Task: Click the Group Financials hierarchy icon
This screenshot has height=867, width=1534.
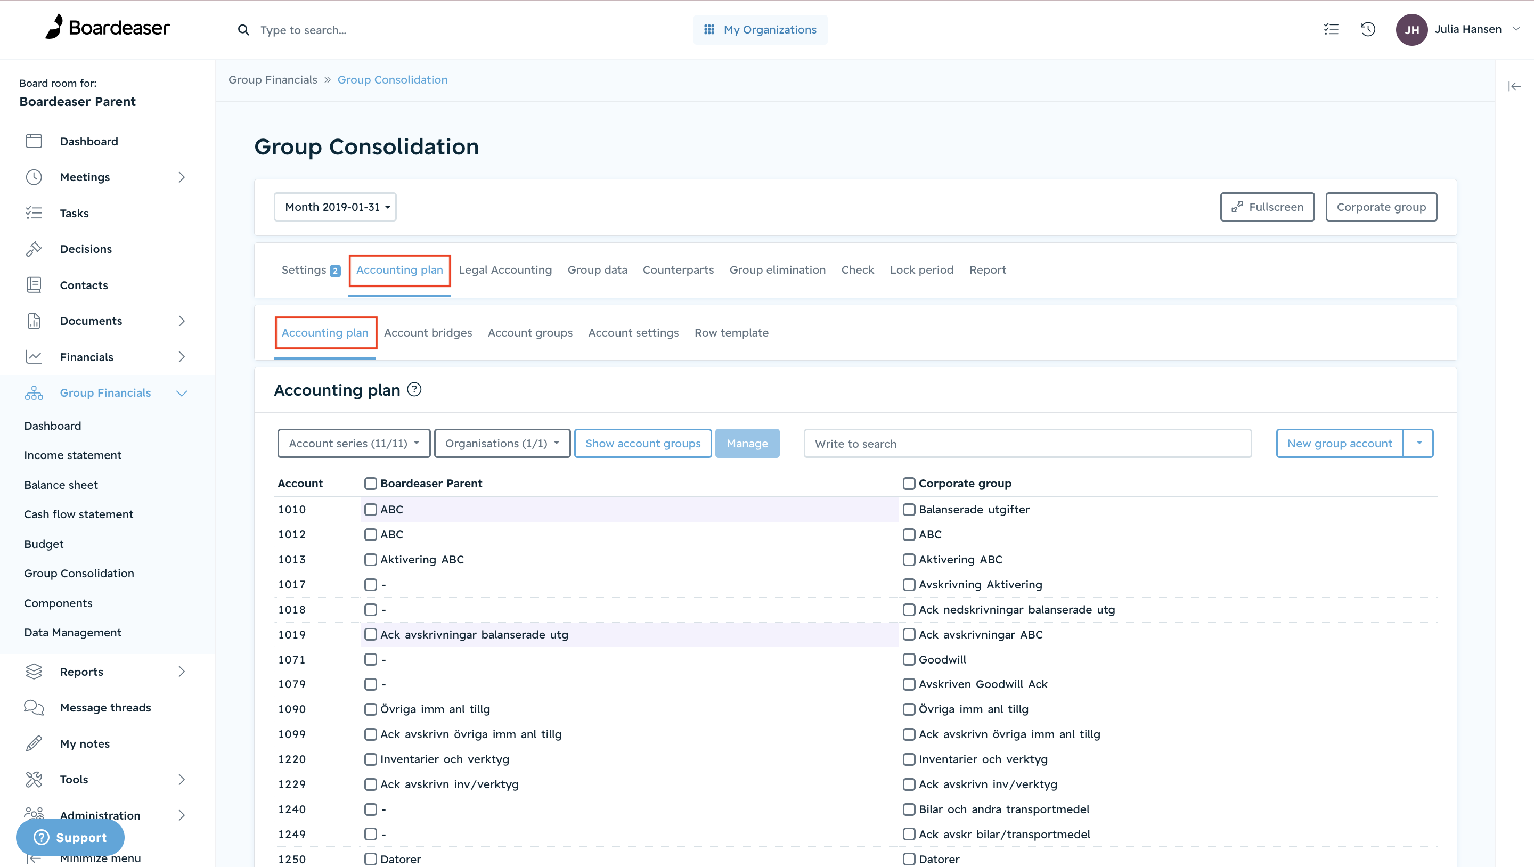Action: tap(34, 393)
